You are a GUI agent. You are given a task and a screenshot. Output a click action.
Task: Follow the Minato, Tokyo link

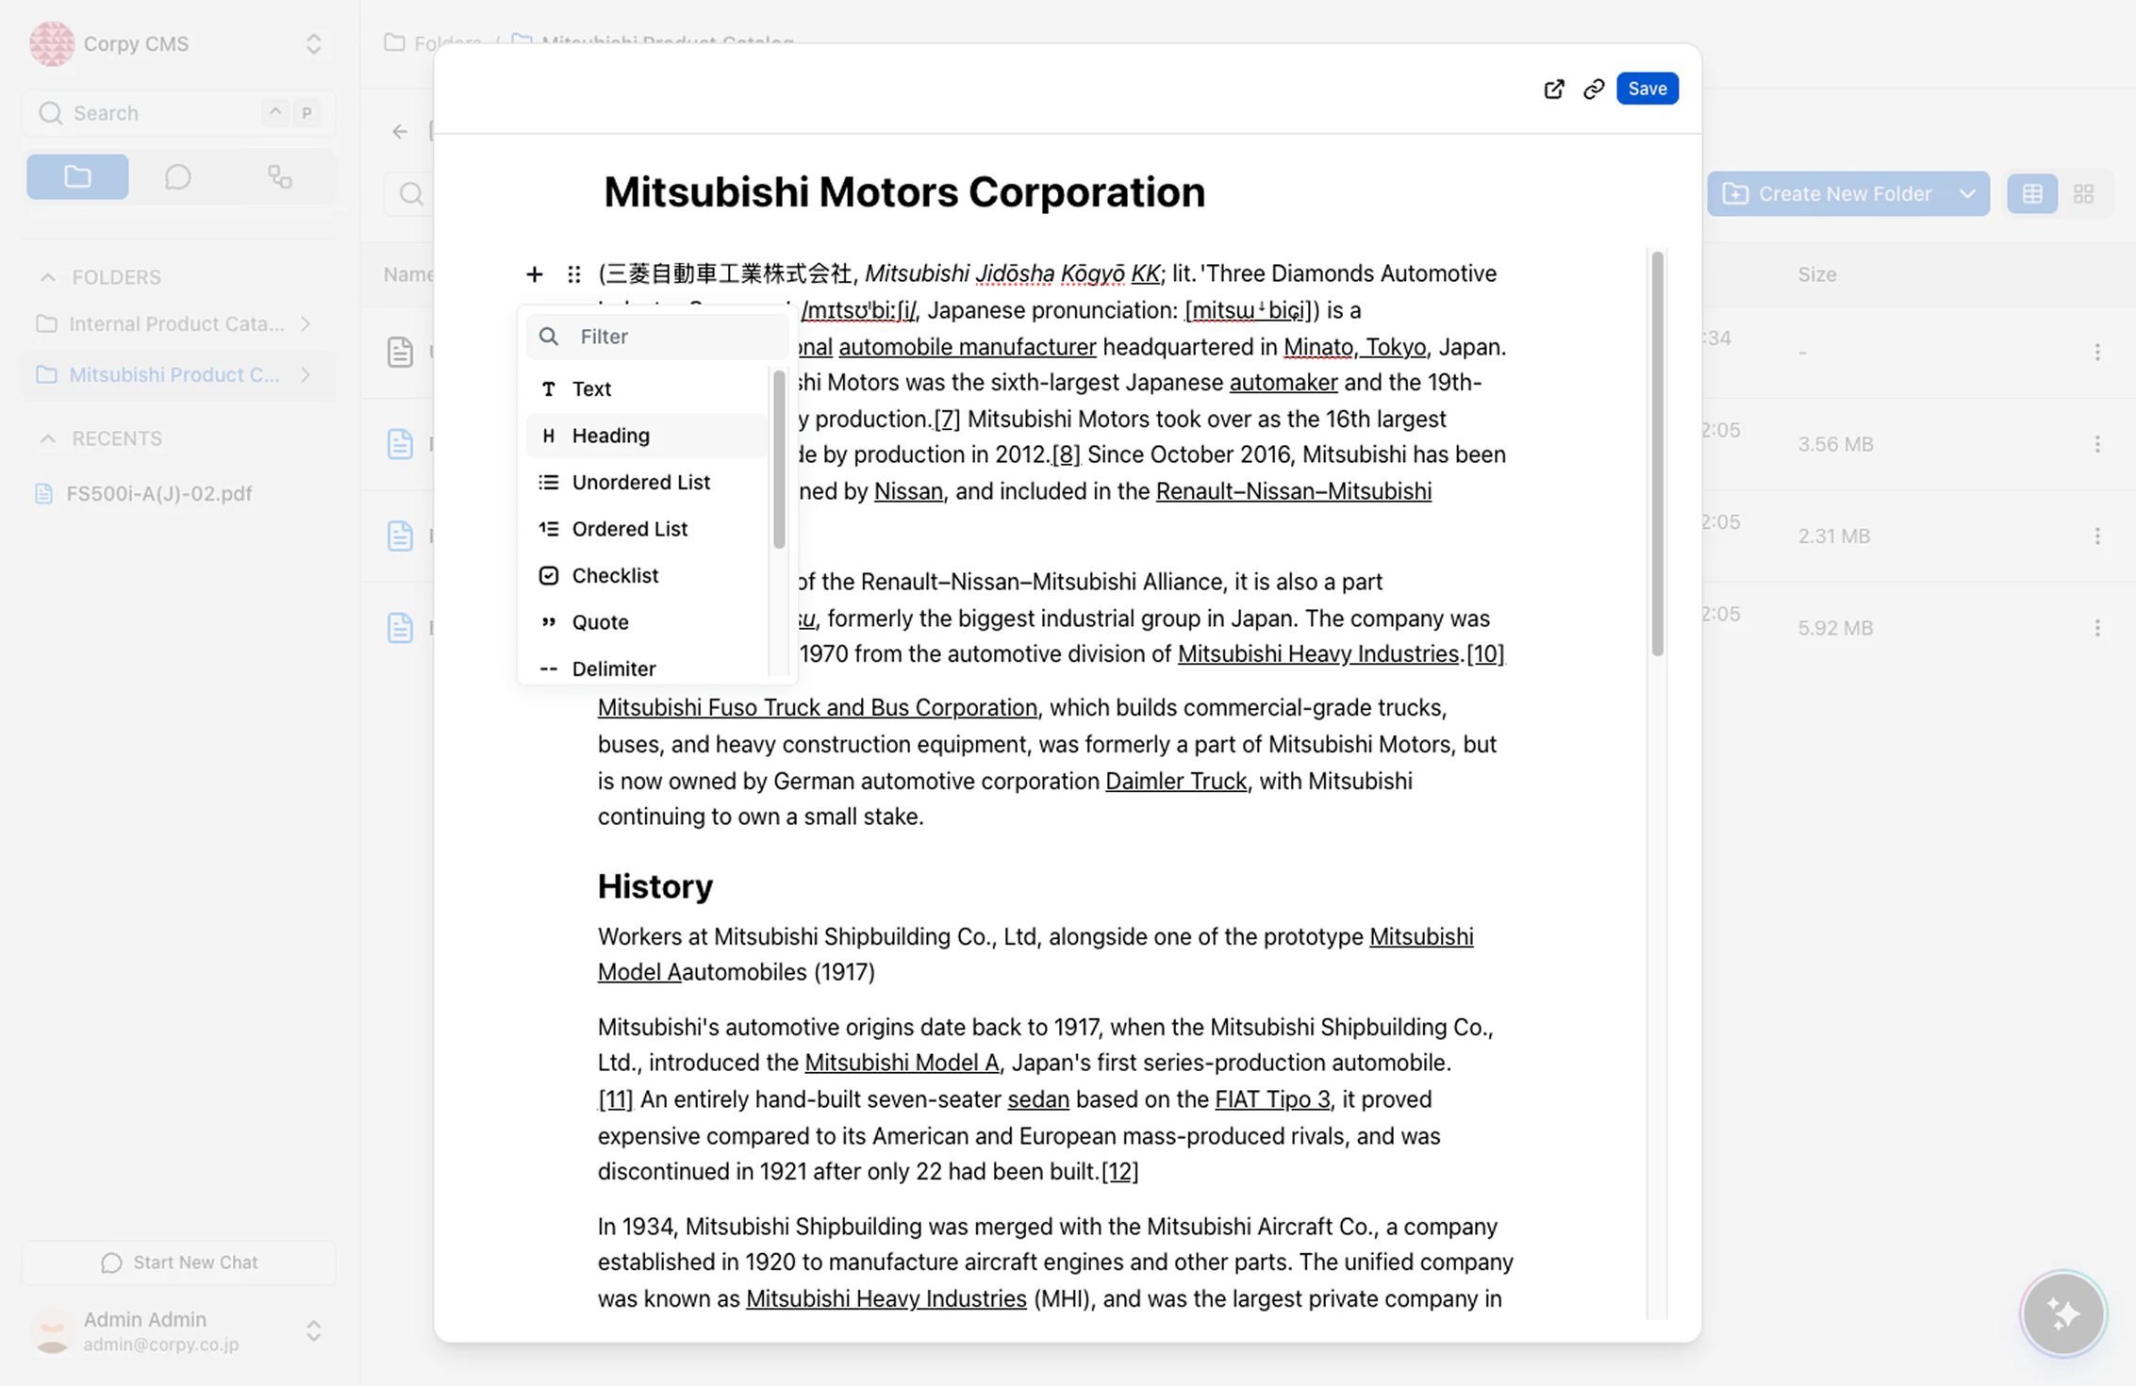(1354, 347)
